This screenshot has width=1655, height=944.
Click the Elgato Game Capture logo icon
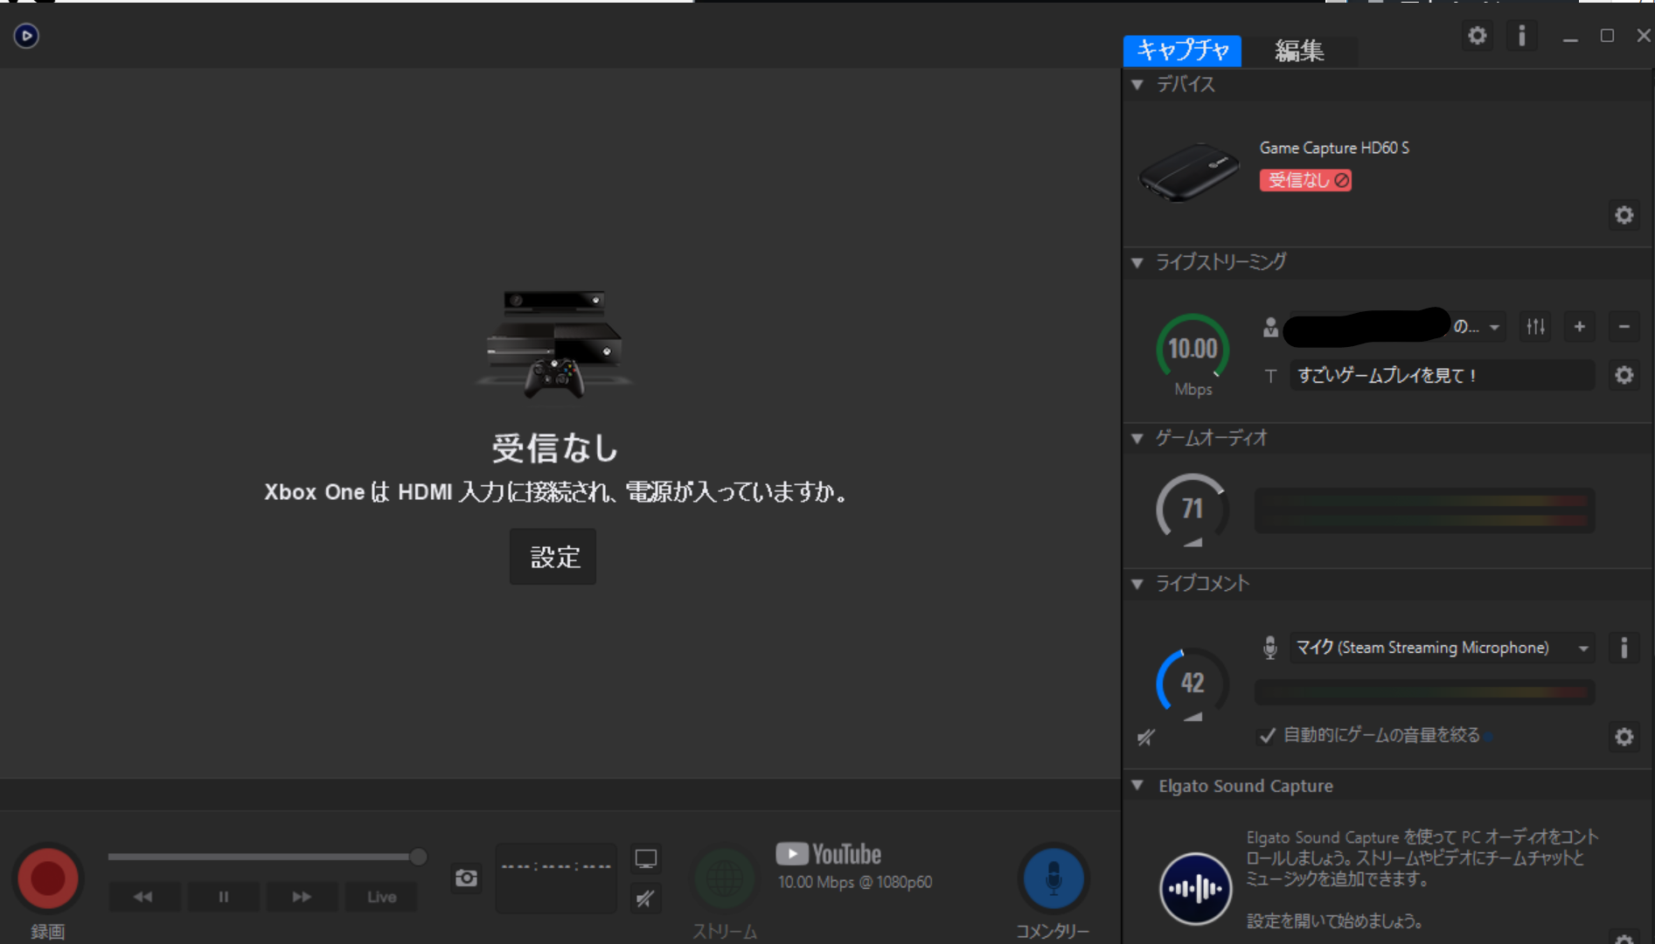pyautogui.click(x=26, y=36)
